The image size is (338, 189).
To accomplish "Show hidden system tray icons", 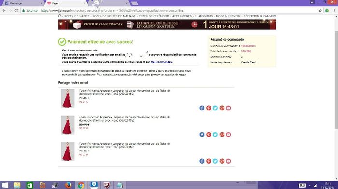I will [310, 185].
